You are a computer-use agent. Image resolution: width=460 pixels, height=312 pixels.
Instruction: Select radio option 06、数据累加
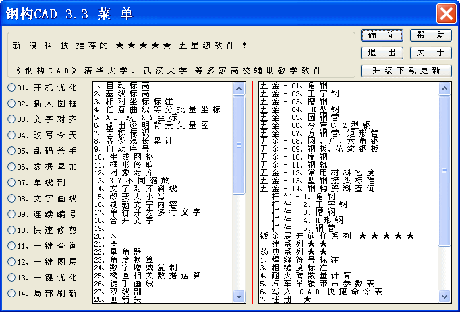[42, 167]
